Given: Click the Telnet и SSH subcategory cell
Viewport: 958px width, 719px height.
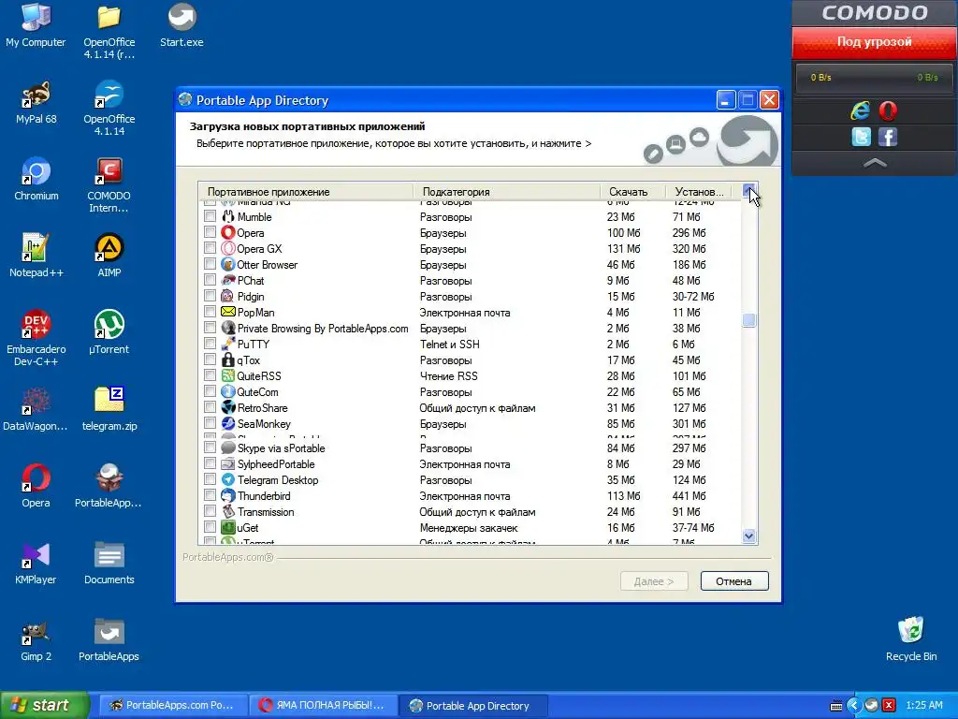Looking at the screenshot, I should tap(450, 345).
